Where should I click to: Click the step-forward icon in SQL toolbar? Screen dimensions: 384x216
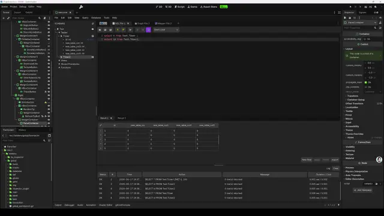130,30
